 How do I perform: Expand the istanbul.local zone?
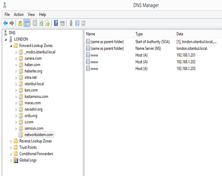pos(16,84)
